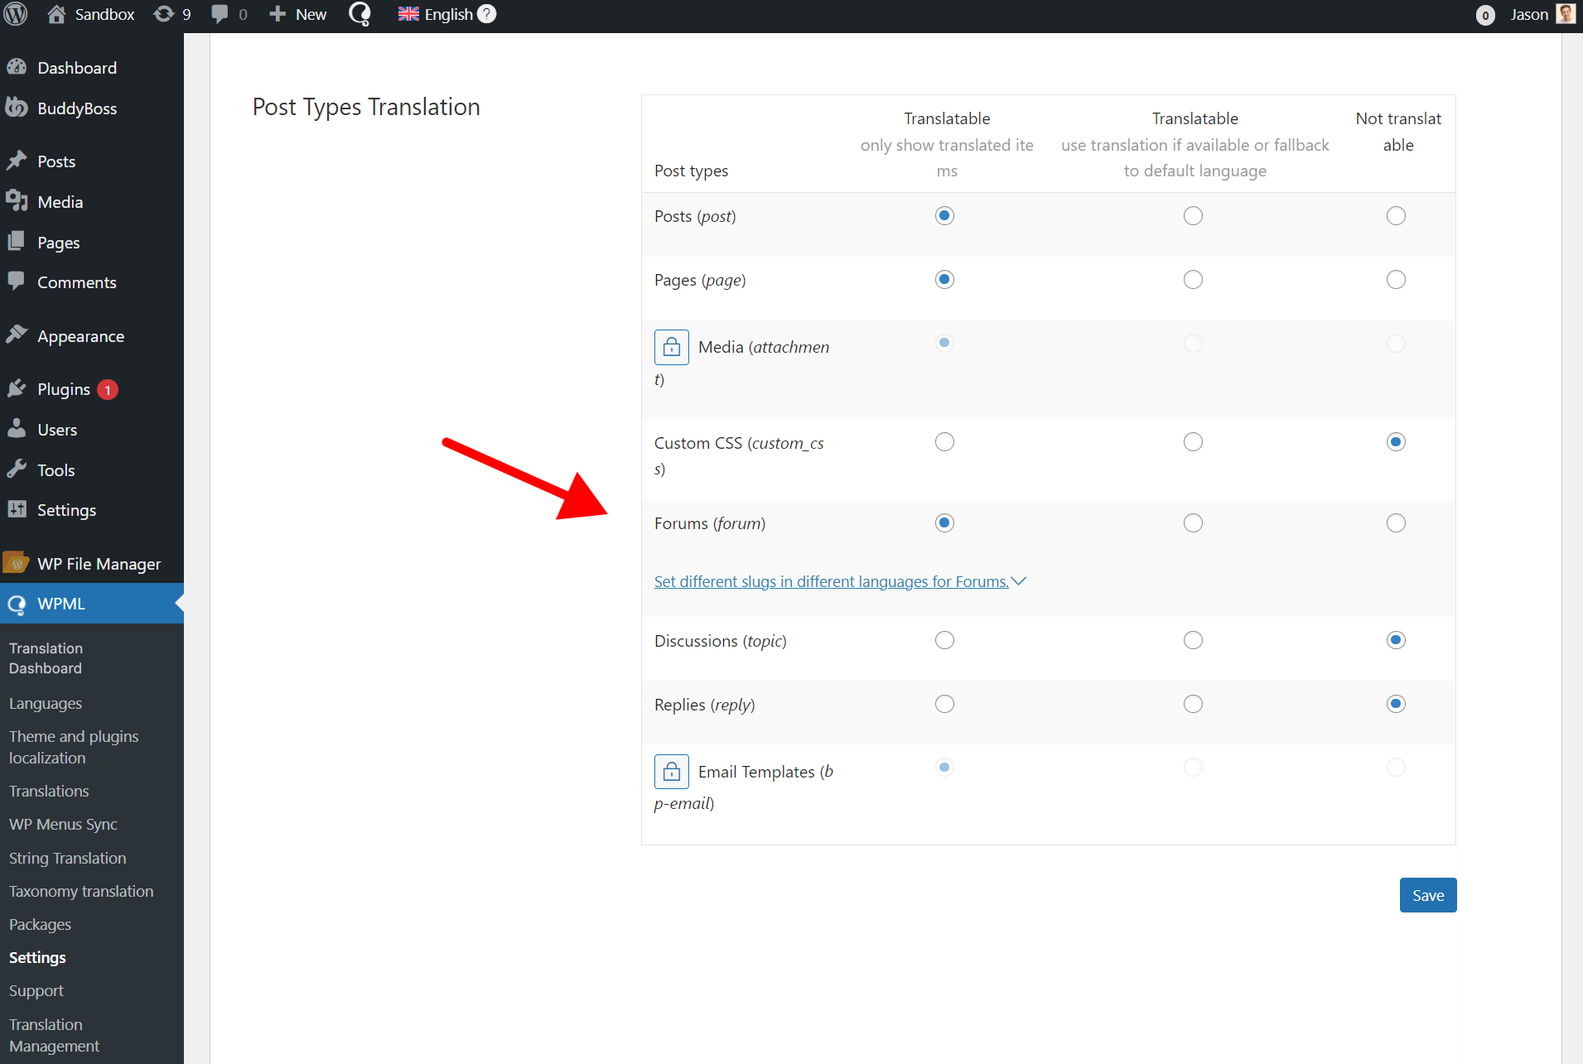
Task: Click the Users person icon
Action: click(17, 429)
